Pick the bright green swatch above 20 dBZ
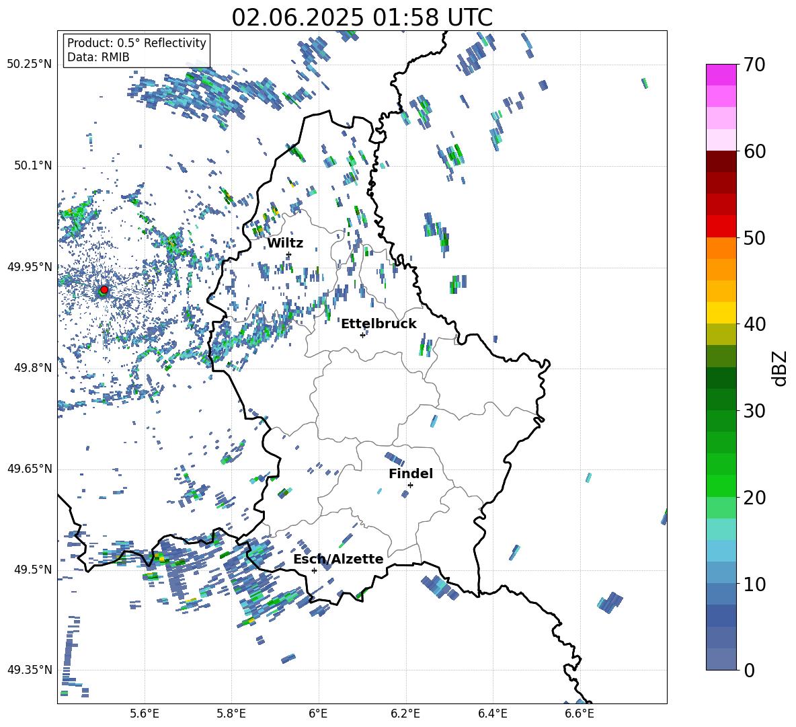Image resolution: width=796 pixels, height=727 pixels. point(721,486)
